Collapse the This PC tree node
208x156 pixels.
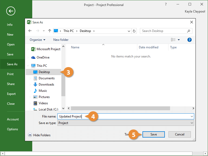click(x=28, y=66)
